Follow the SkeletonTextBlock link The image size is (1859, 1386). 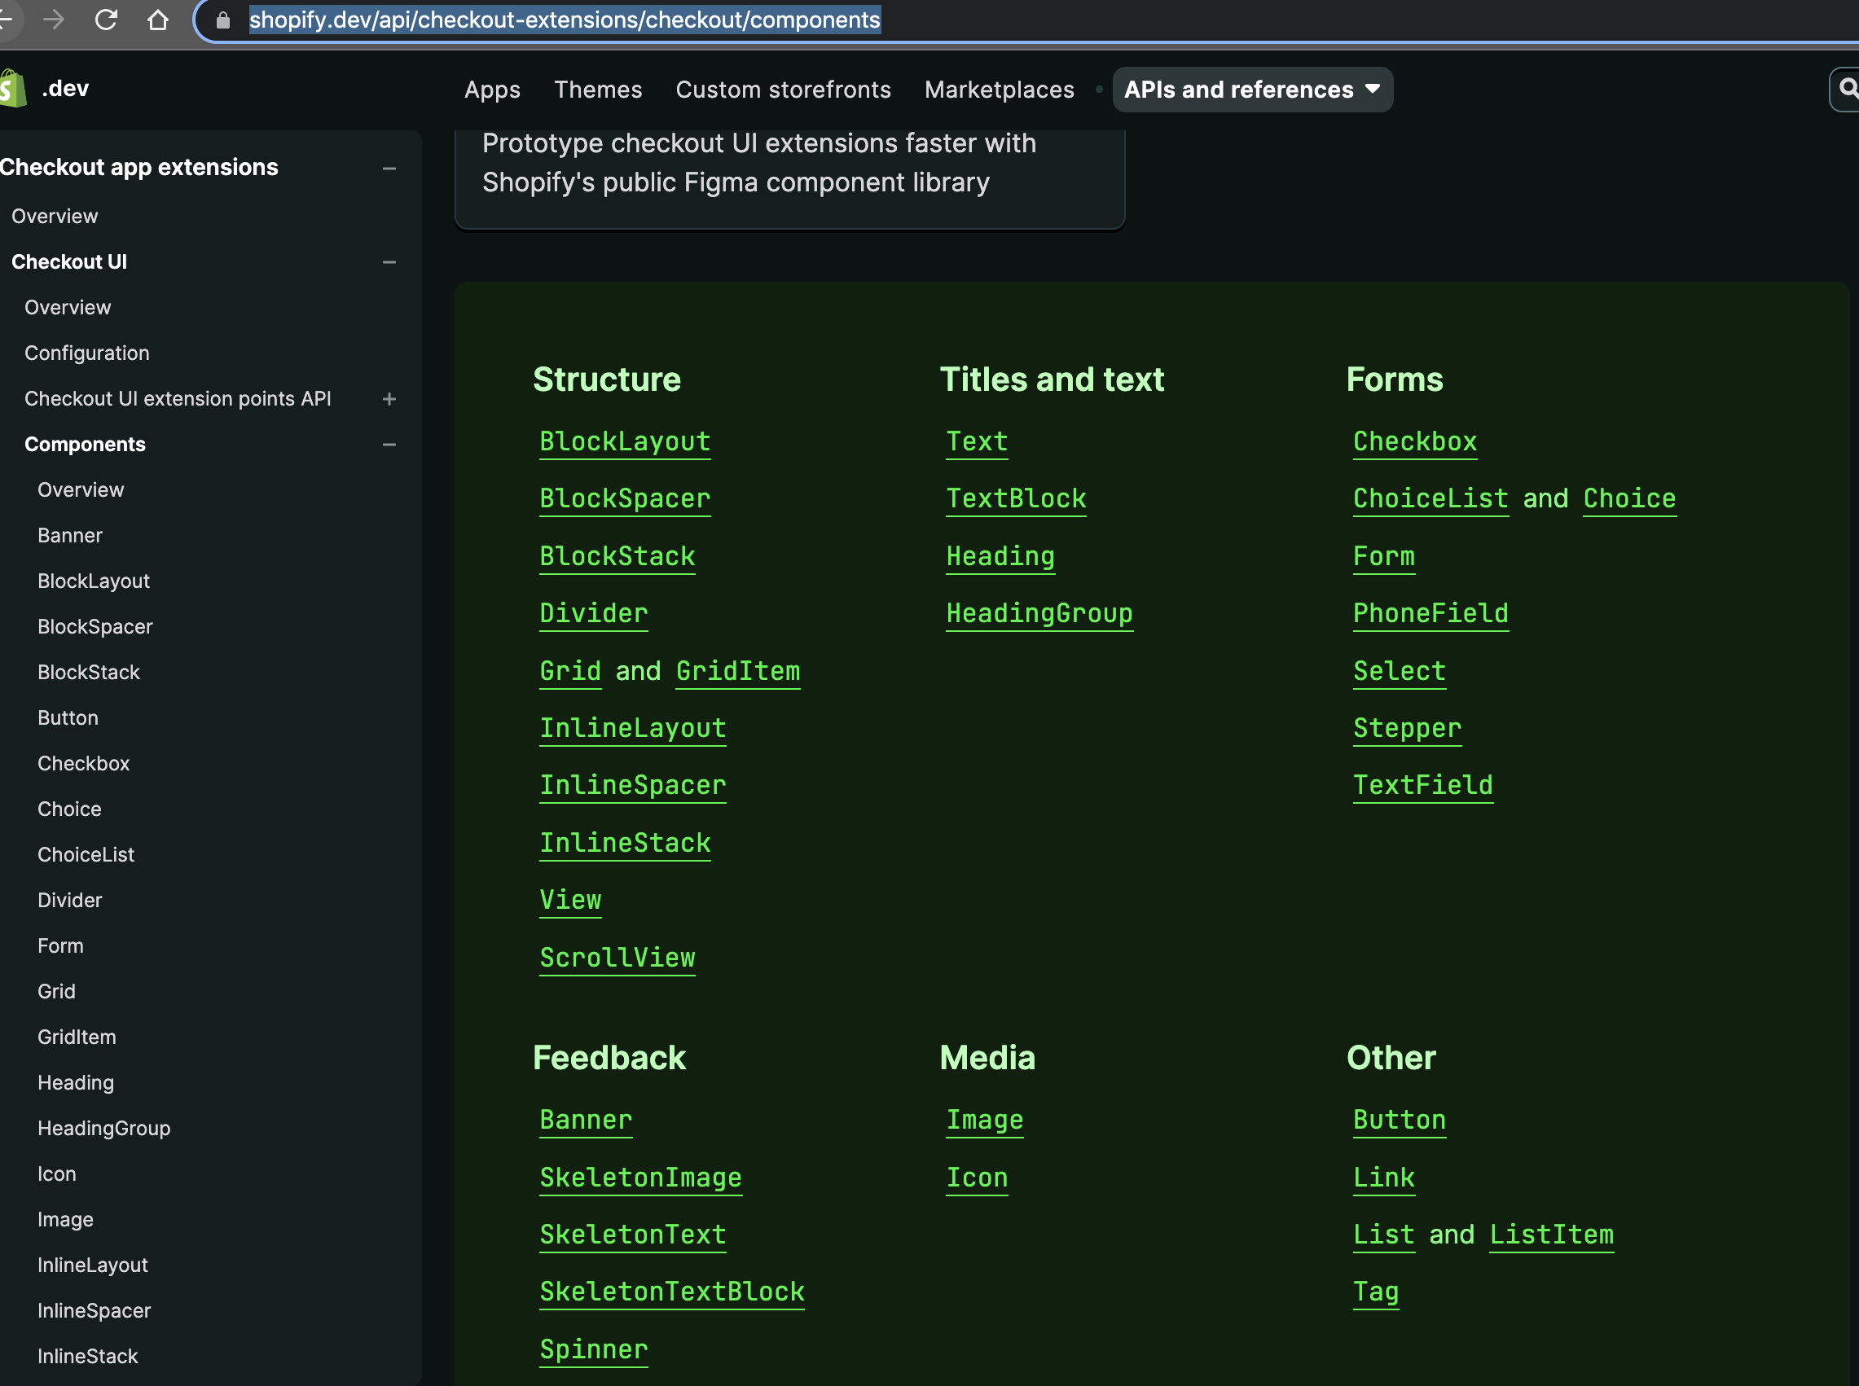point(671,1292)
